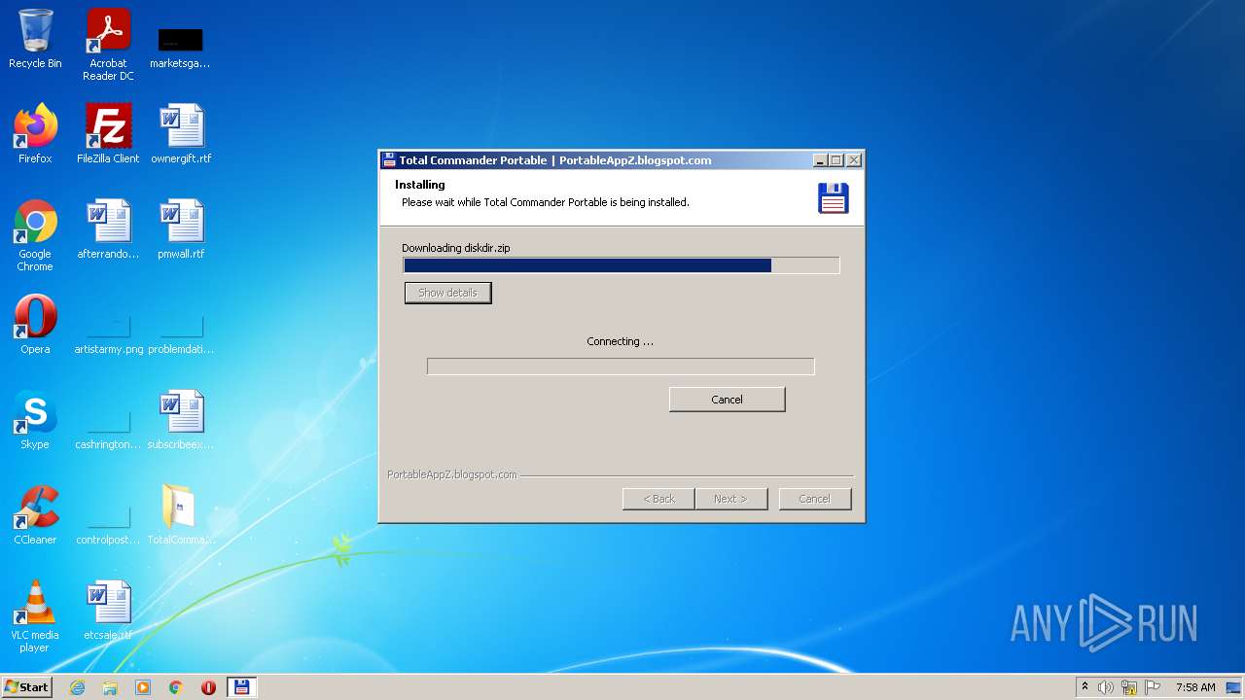Select ownergift.rtf document icon
1245x700 pixels.
pos(181,134)
